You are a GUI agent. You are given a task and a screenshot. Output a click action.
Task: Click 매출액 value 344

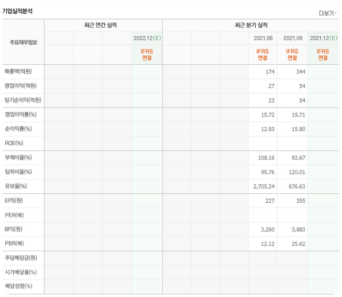301,72
